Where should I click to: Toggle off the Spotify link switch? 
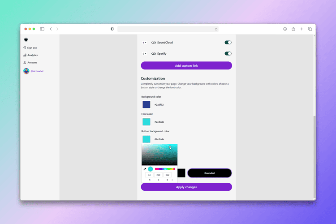[x=228, y=54]
